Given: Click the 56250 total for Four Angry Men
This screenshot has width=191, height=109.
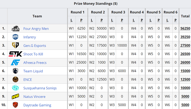Looking at the screenshot, I should (185, 29).
